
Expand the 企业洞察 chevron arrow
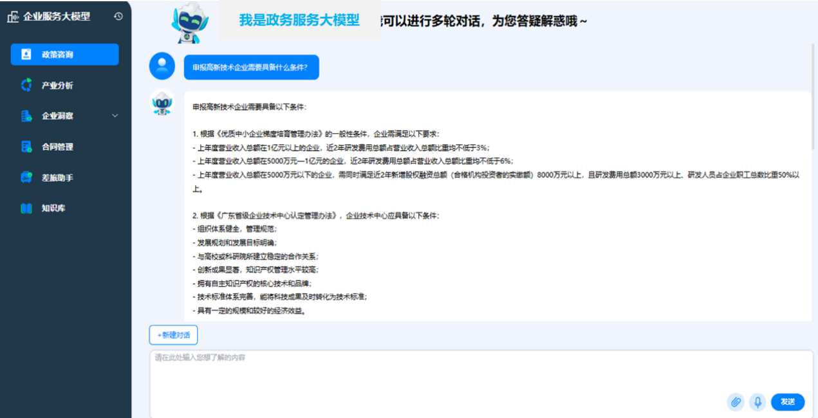click(x=115, y=116)
